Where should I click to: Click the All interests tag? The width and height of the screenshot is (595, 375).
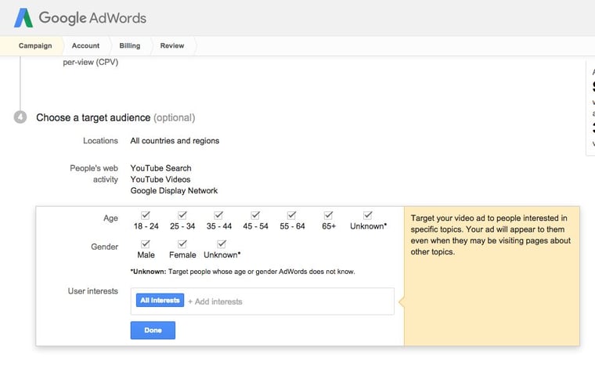click(x=160, y=301)
